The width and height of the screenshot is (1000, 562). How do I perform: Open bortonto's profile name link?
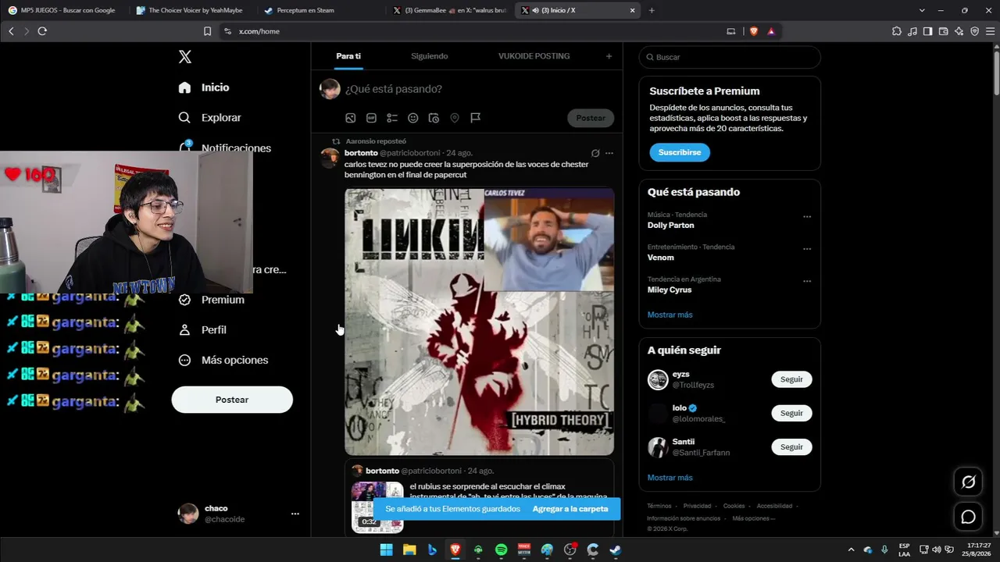click(361, 153)
